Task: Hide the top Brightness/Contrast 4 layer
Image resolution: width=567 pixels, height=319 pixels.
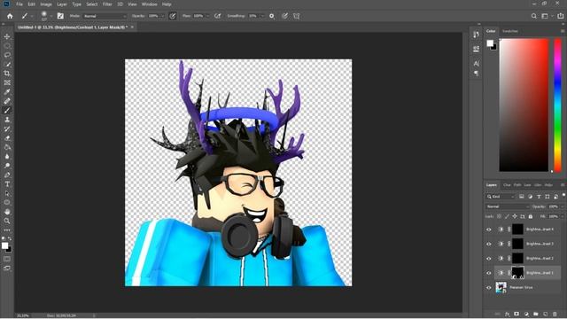Action: pyautogui.click(x=489, y=230)
